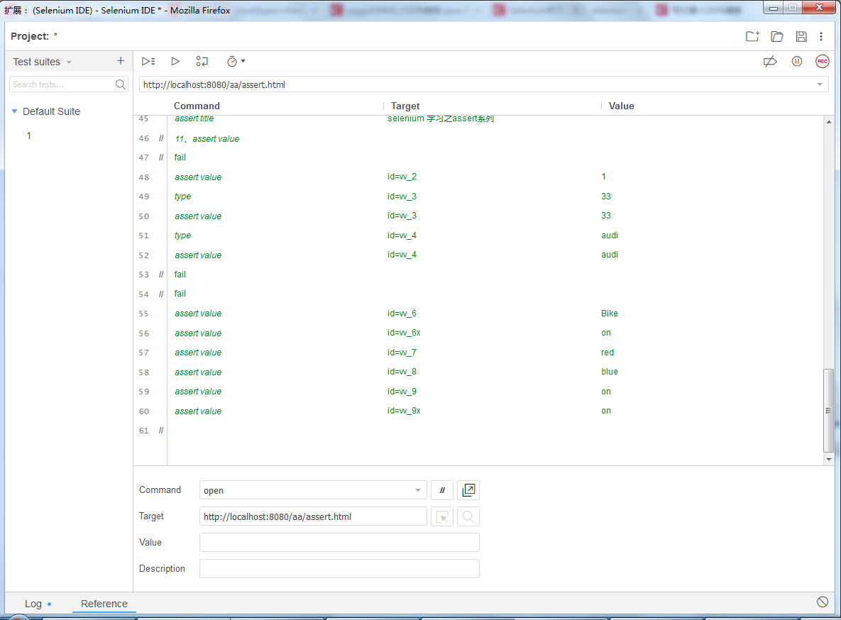This screenshot has height=620, width=841.
Task: Toggle comment on the open command
Action: pyautogui.click(x=441, y=489)
